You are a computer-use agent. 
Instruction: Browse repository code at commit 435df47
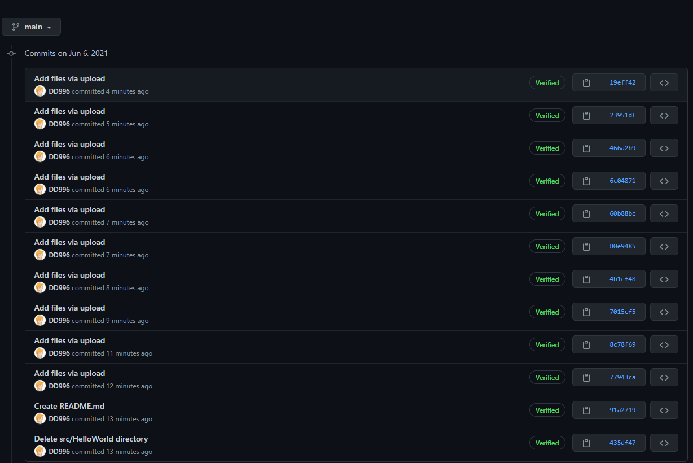pyautogui.click(x=664, y=443)
